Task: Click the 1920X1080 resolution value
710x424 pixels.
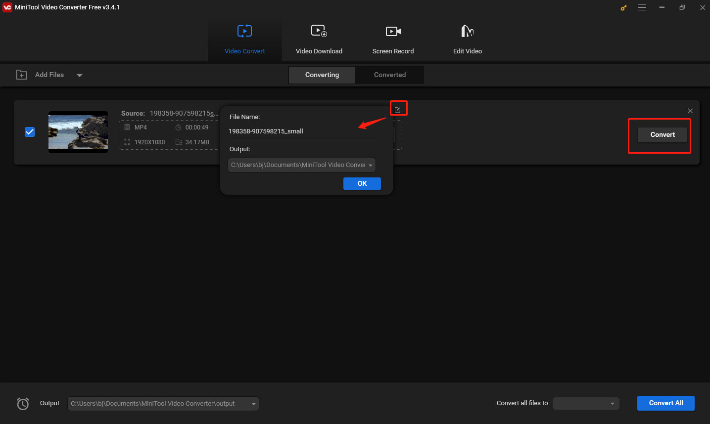Action: click(150, 142)
